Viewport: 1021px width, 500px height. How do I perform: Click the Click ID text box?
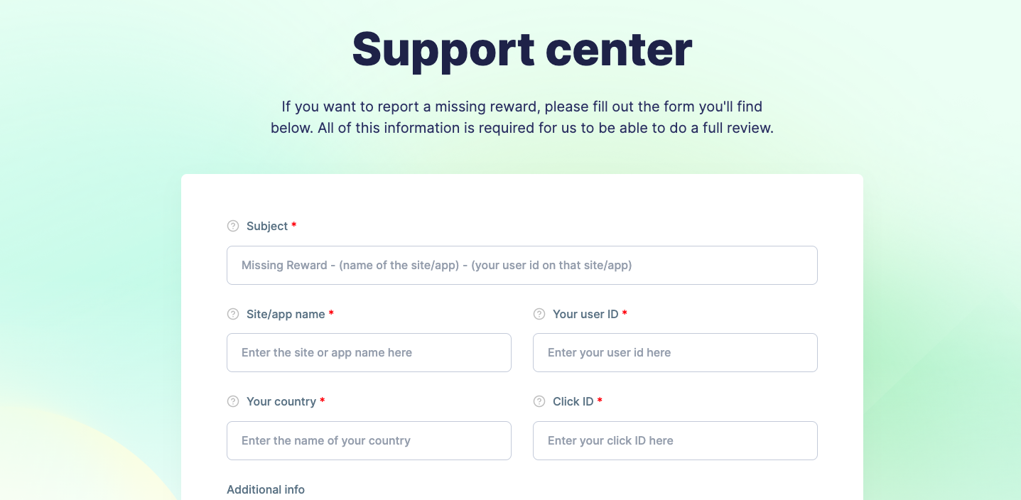pos(674,440)
